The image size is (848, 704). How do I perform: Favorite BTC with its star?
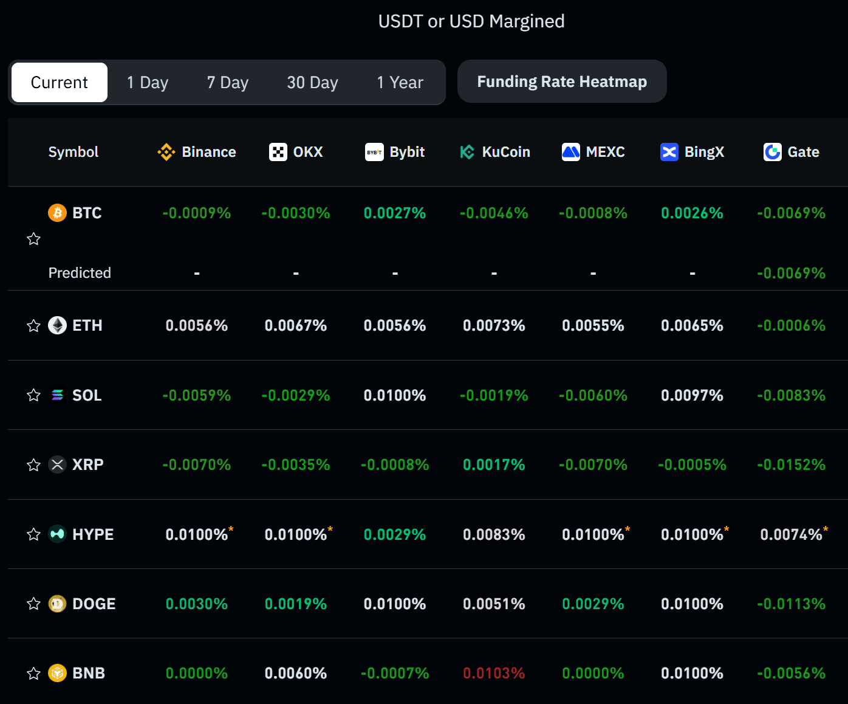coord(33,239)
